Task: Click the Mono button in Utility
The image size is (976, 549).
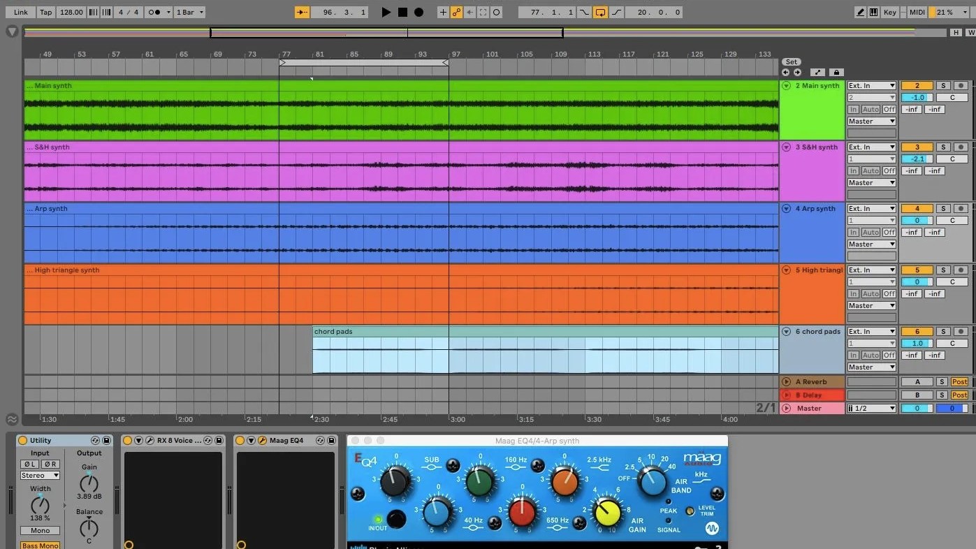Action: 40,531
